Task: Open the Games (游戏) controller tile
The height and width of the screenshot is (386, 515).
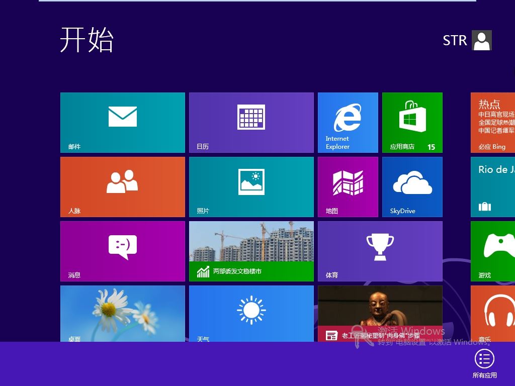Action: click(493, 251)
